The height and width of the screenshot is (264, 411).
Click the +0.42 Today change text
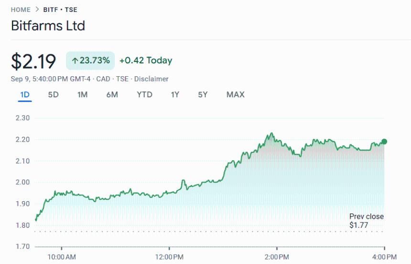tap(146, 61)
